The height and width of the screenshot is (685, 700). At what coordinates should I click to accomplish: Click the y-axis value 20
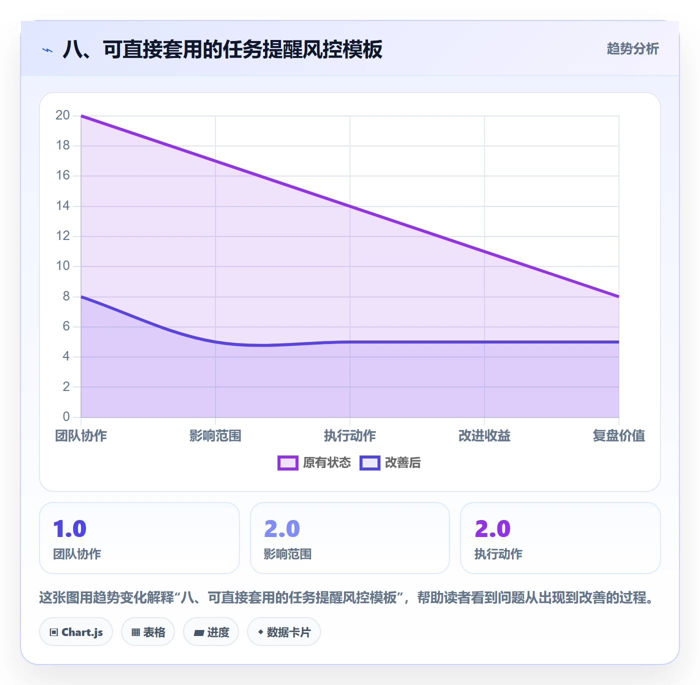[62, 115]
